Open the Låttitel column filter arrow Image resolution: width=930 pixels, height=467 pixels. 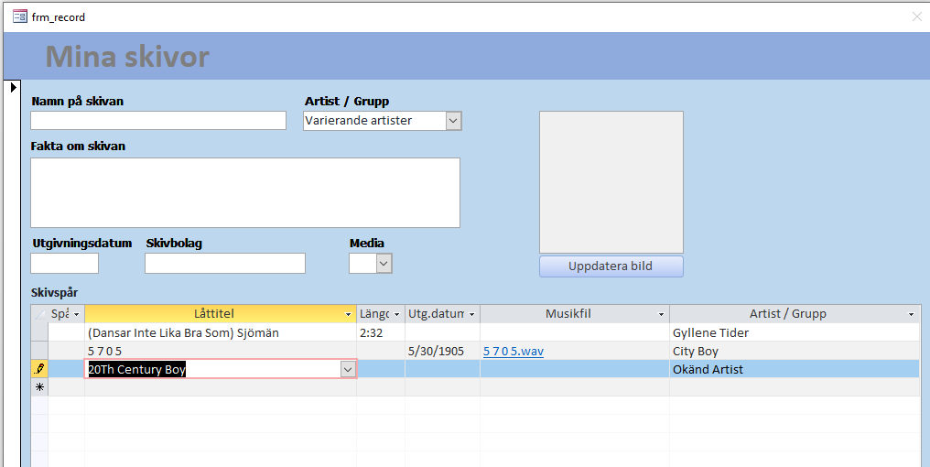pyautogui.click(x=349, y=314)
